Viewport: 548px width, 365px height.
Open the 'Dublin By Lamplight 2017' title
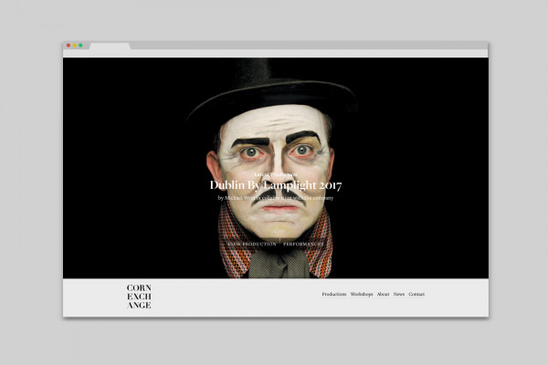coord(275,185)
